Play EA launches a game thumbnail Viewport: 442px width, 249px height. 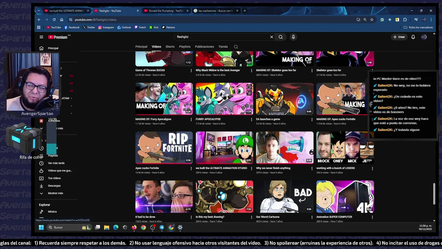[x=285, y=99]
